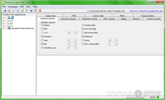Click the green status light in status bar
Screen dimensions: 165x100
pyautogui.click(x=158, y=97)
